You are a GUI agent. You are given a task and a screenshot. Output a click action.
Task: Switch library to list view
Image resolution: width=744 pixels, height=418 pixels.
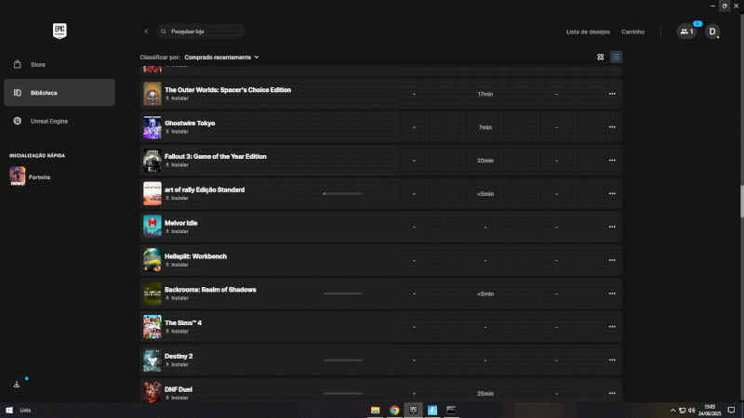click(x=616, y=57)
